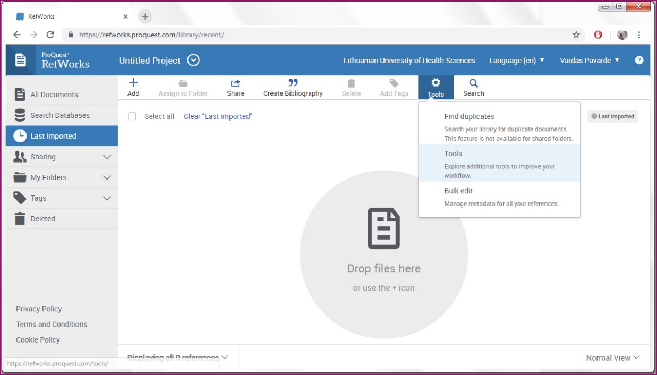The image size is (657, 375).
Task: Open the Untitled Project dropdown arrow
Action: tap(194, 61)
